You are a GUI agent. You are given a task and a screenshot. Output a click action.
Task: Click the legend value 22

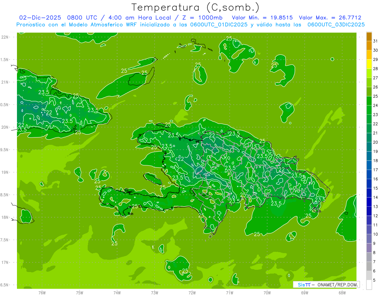375,124
